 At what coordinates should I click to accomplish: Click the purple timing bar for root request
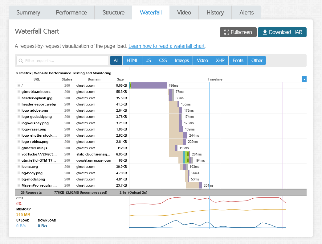pos(149,85)
